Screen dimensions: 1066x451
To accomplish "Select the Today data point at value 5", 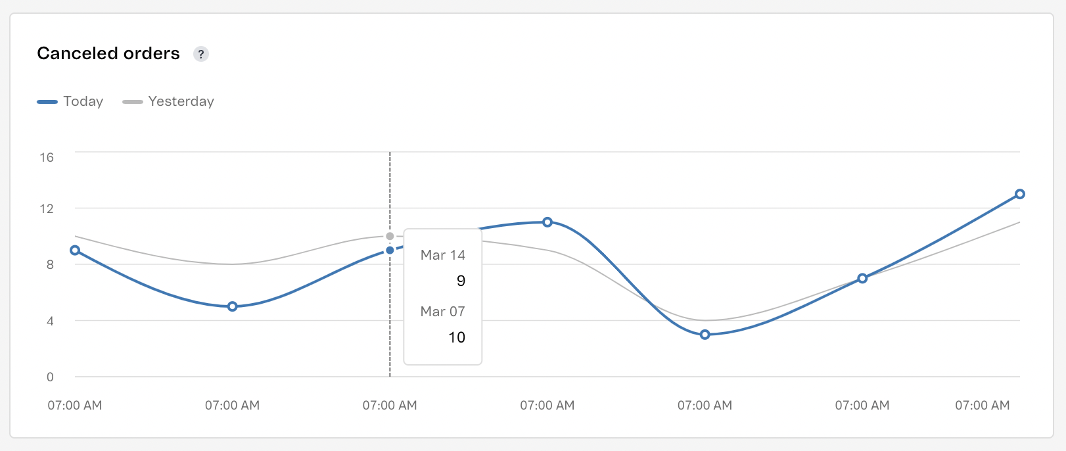I will [x=232, y=306].
